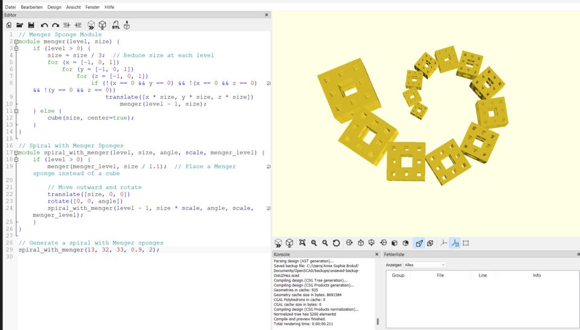580x330 pixels.
Task: Close the Editor panel
Action: click(x=266, y=15)
